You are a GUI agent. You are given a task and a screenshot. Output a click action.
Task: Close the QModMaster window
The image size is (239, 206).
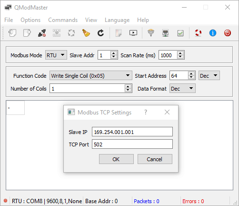click(x=228, y=7)
